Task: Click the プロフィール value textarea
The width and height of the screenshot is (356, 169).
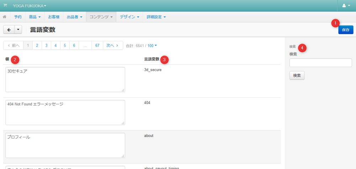Action: point(65,146)
